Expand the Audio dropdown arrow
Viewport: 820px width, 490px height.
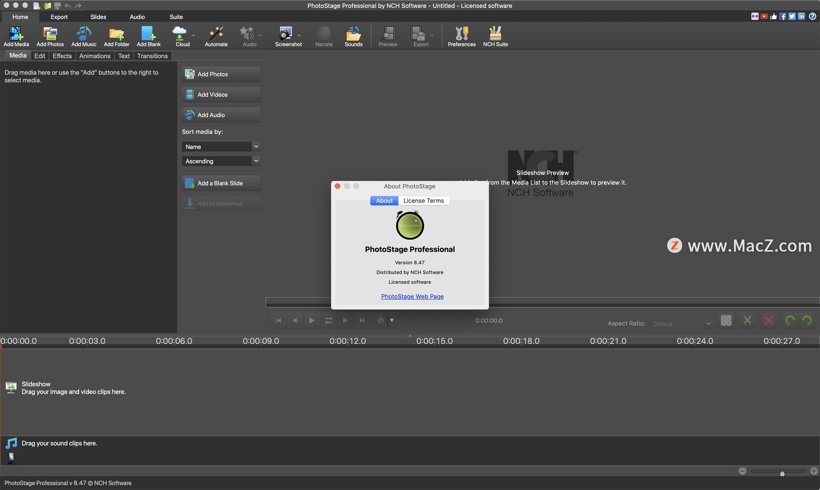(x=261, y=35)
